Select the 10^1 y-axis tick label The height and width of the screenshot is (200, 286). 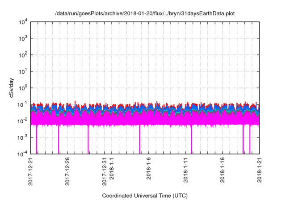click(x=23, y=71)
